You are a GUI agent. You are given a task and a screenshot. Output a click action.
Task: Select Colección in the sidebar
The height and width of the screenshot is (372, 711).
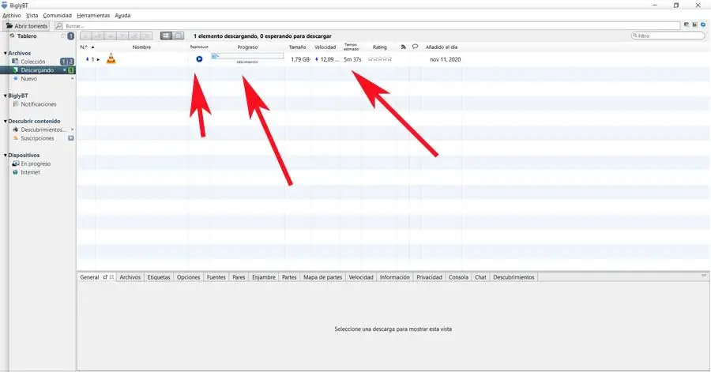click(32, 61)
